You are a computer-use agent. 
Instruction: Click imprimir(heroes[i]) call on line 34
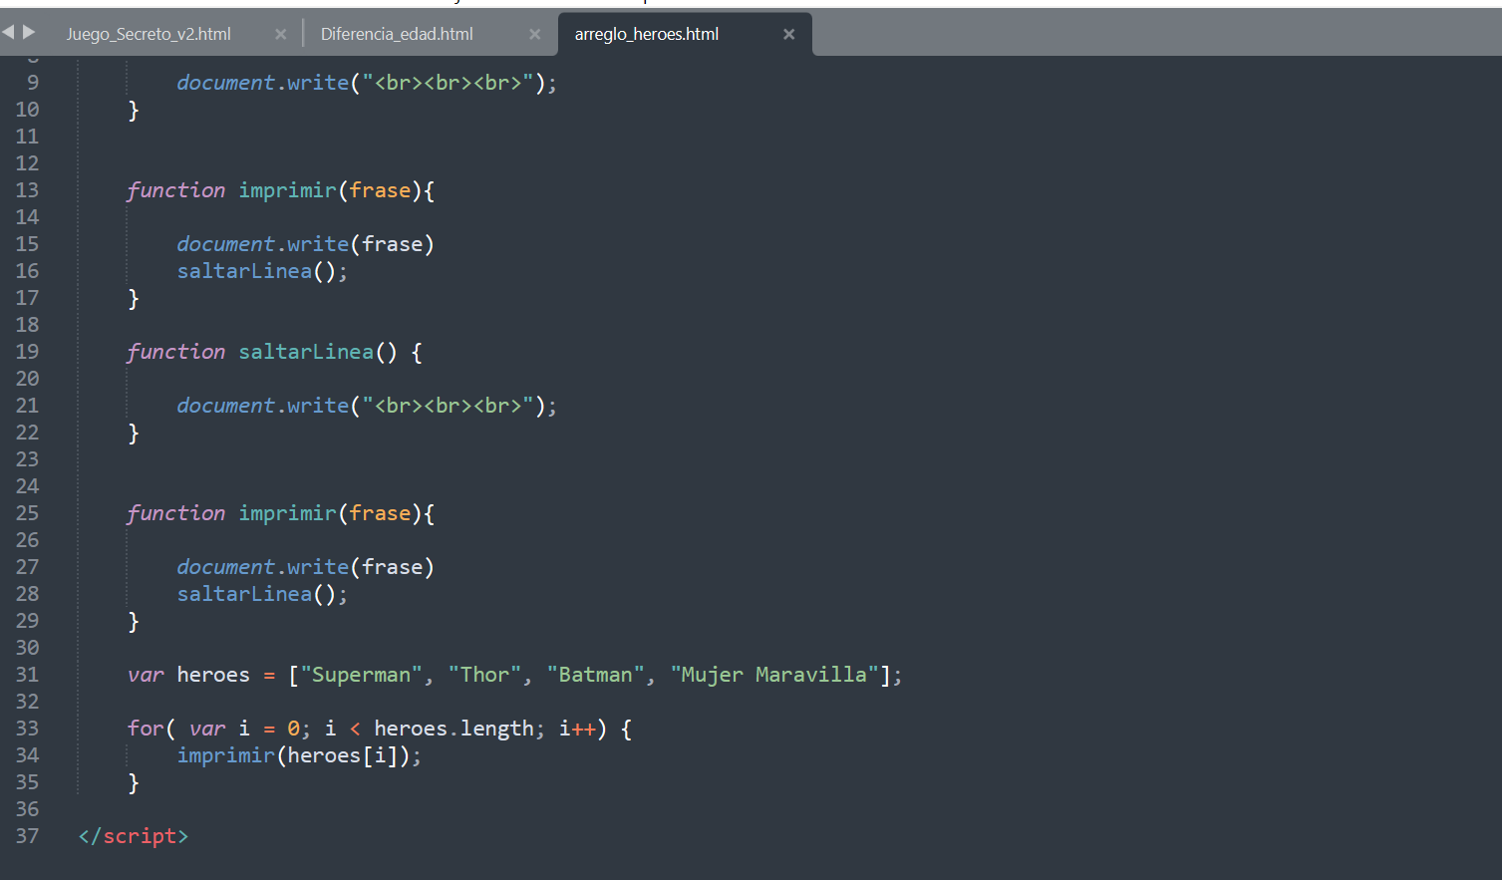point(293,755)
